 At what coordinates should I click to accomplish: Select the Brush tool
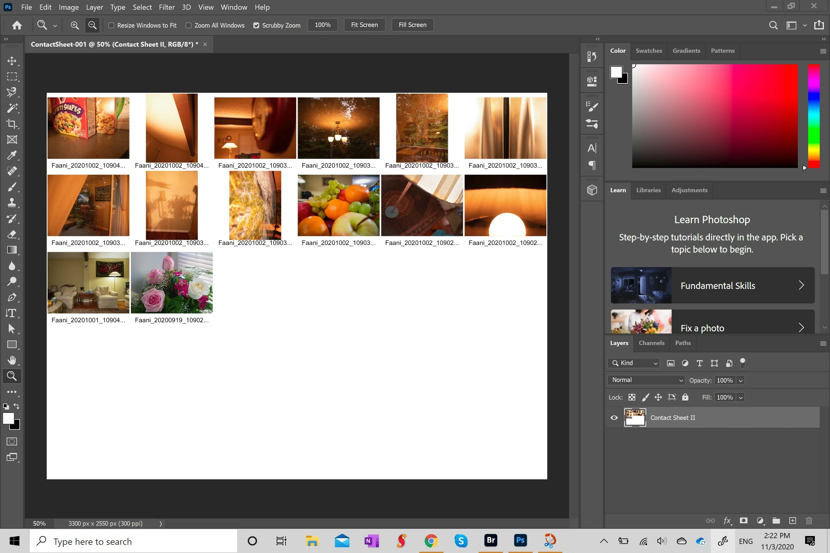tap(12, 187)
